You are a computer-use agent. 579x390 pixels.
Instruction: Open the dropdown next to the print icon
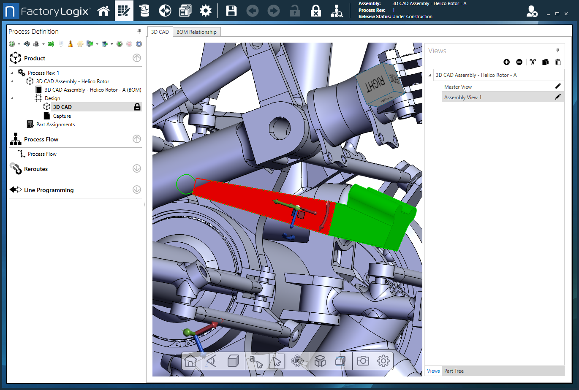[44, 43]
